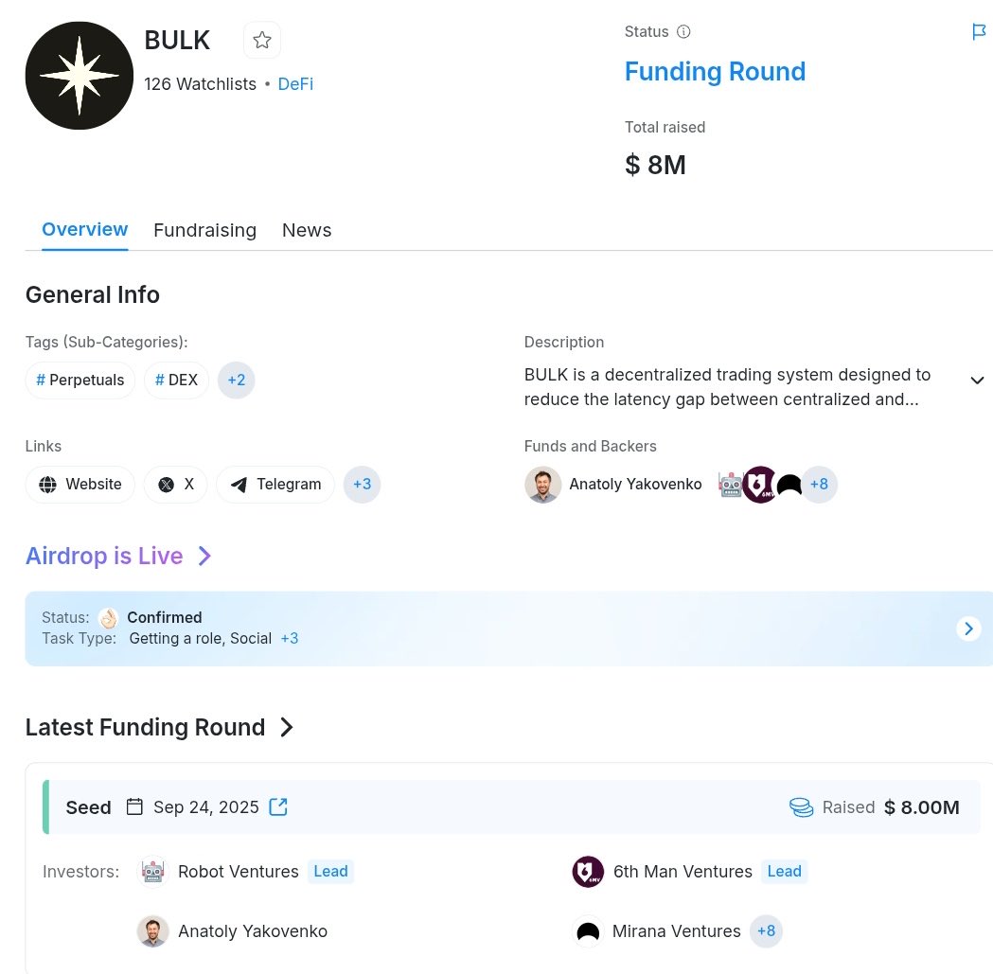Open airdrop details with the round arrow button
This screenshot has width=993, height=974.
tap(968, 629)
